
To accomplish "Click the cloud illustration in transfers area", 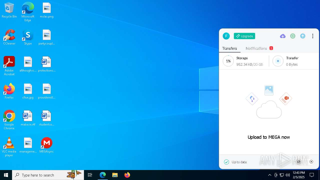I will pos(269,109).
